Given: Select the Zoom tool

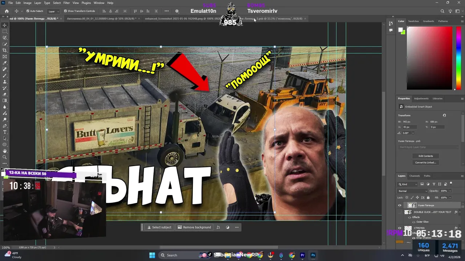Looking at the screenshot, I should point(5,157).
